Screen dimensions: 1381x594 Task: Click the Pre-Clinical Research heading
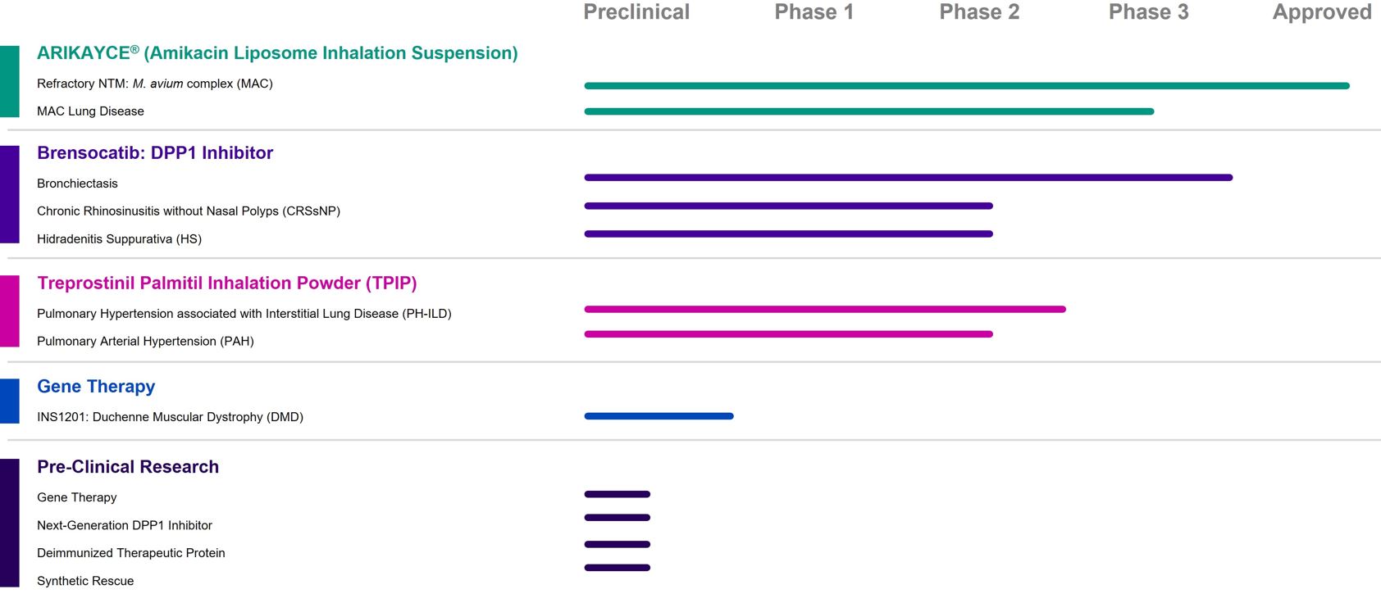pyautogui.click(x=128, y=467)
